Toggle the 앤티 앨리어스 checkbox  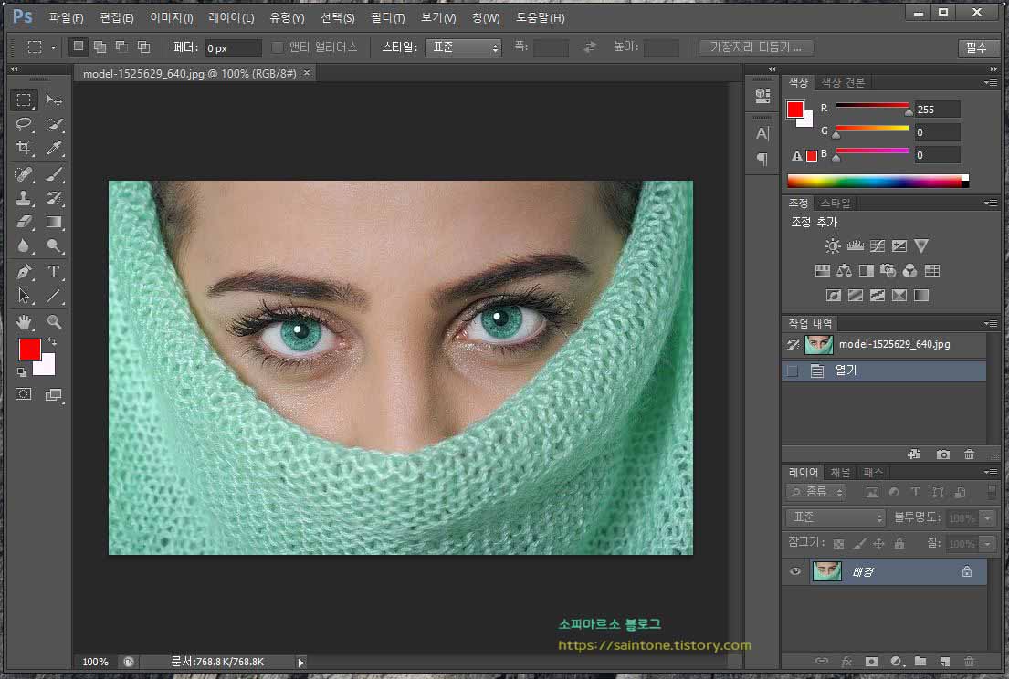pos(279,47)
